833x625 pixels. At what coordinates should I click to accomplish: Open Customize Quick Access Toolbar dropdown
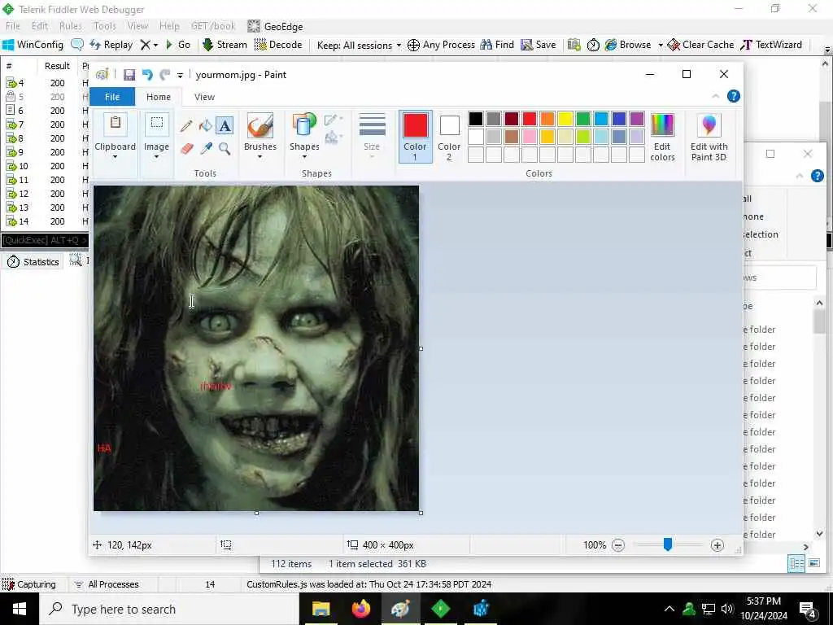(x=180, y=76)
